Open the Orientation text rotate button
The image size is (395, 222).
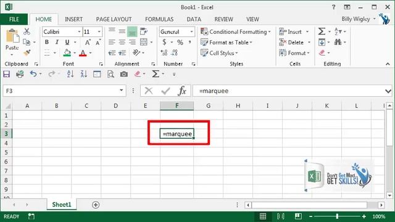pos(136,52)
